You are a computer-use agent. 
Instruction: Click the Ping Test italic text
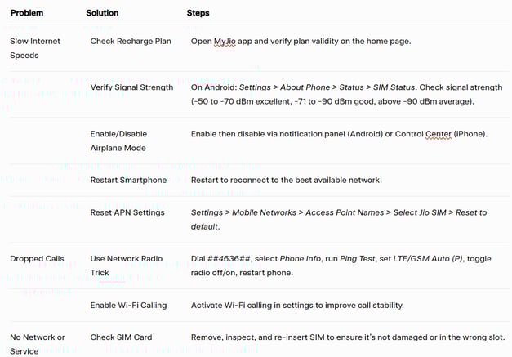(357, 259)
